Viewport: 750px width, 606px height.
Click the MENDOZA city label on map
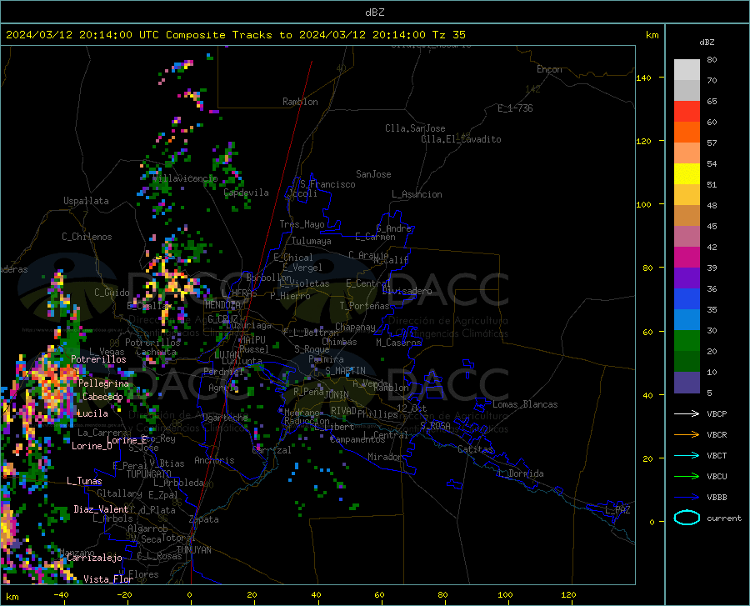(222, 305)
